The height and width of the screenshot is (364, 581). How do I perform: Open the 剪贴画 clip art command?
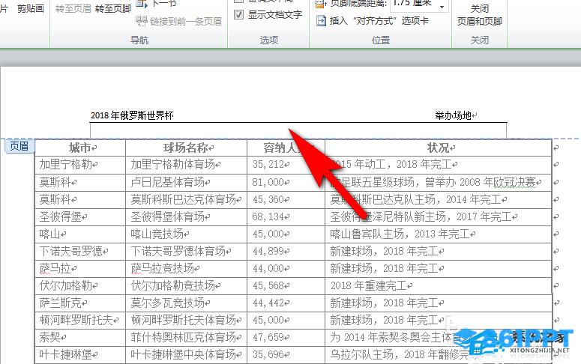click(x=31, y=8)
